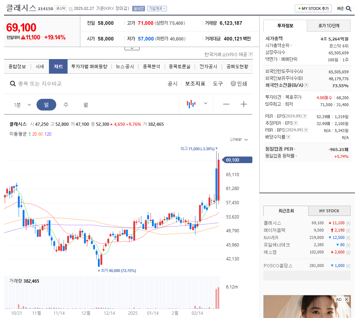Open POSCO홀딩스 from recent stocks
This screenshot has height=318, width=355.
tap(278, 265)
